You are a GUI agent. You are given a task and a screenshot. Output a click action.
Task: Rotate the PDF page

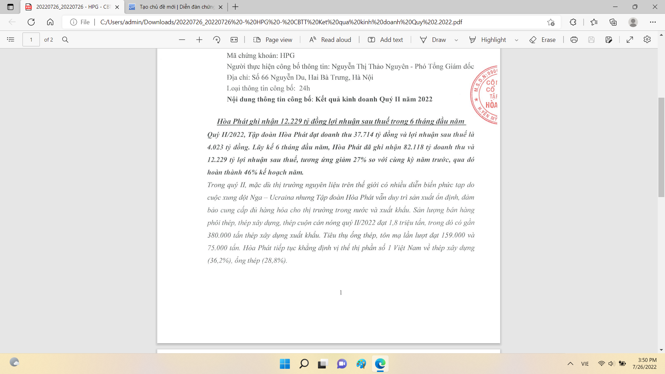pos(217,40)
